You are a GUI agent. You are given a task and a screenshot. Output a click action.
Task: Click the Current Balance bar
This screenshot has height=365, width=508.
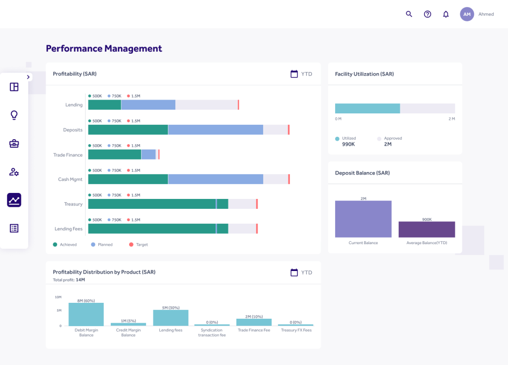coord(363,219)
